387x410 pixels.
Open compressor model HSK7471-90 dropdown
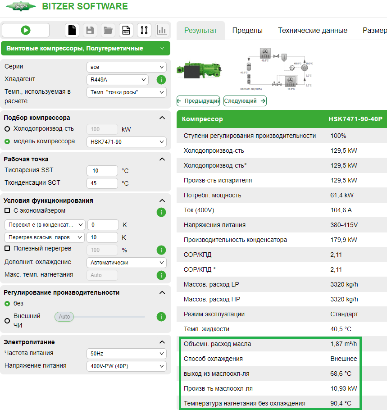[x=126, y=142]
